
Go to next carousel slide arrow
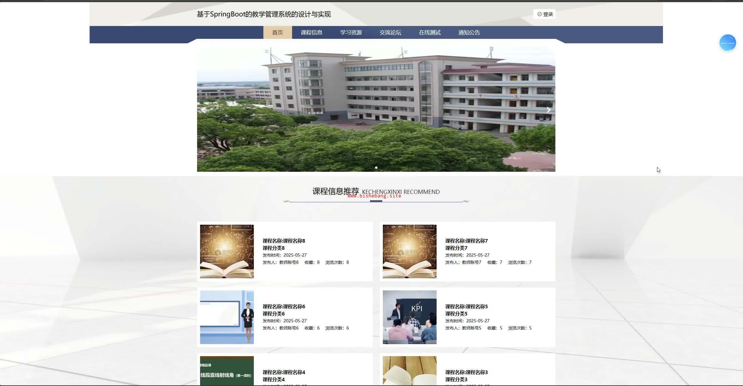click(549, 110)
